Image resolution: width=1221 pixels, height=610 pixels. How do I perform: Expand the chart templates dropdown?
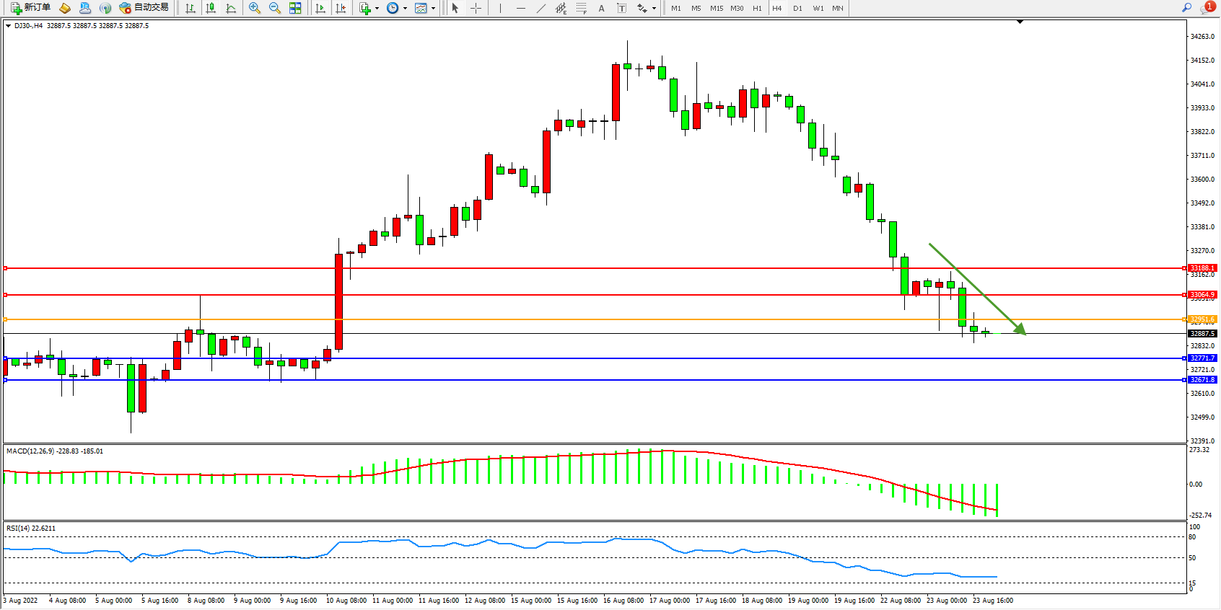click(433, 9)
